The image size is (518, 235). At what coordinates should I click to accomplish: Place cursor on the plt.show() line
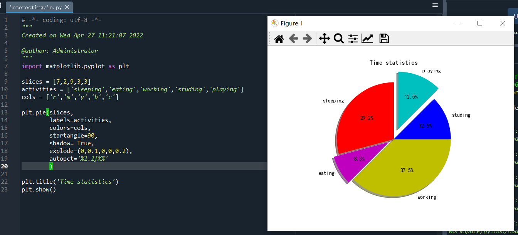(39, 190)
